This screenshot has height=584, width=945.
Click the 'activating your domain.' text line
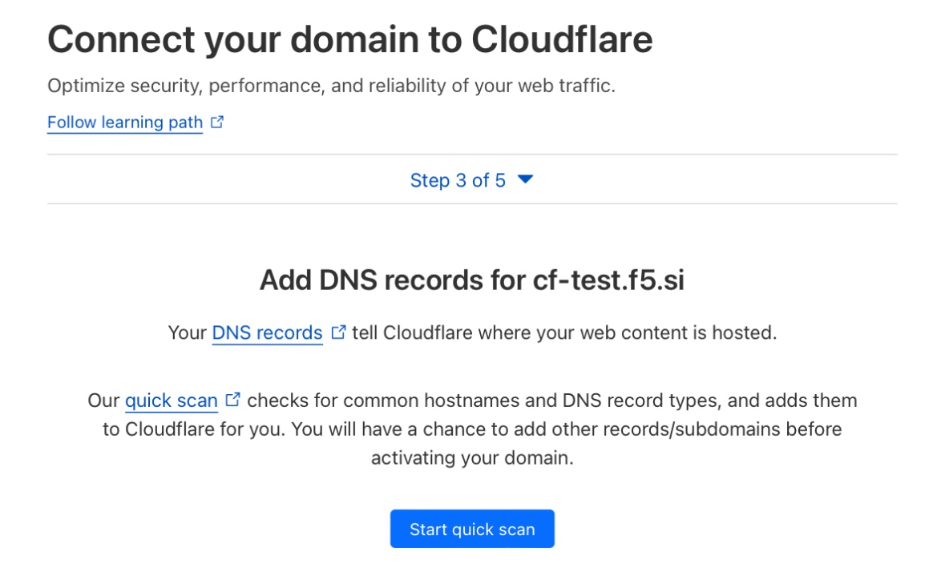pos(472,459)
